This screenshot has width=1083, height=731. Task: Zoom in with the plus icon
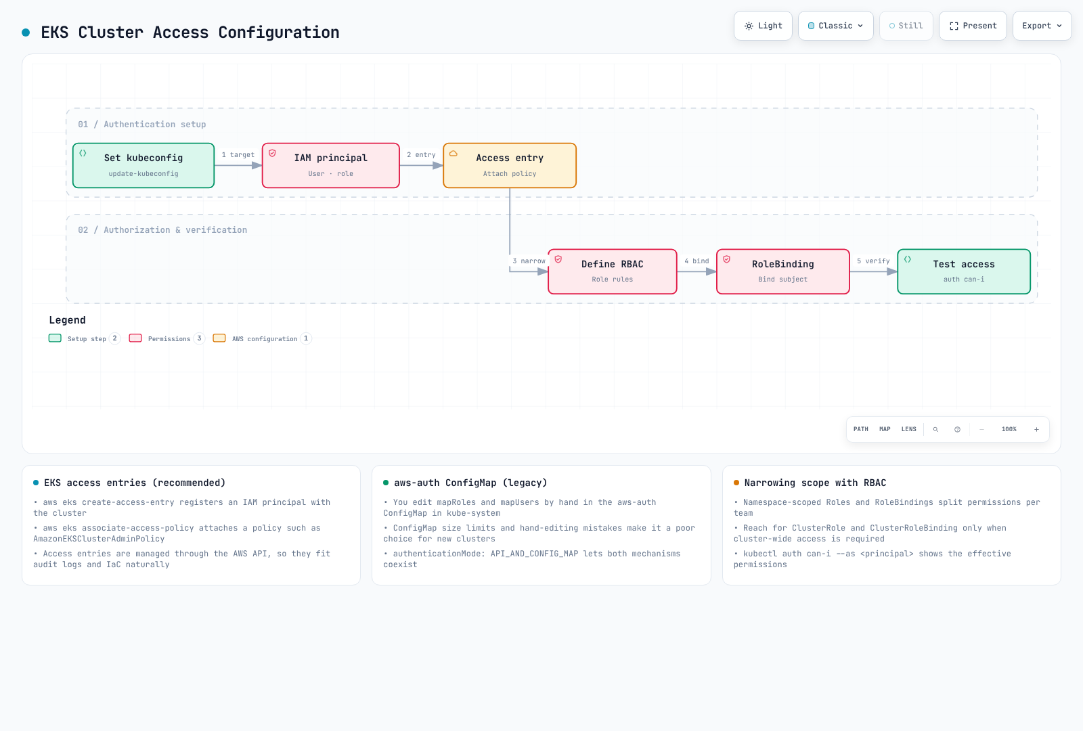pos(1036,429)
